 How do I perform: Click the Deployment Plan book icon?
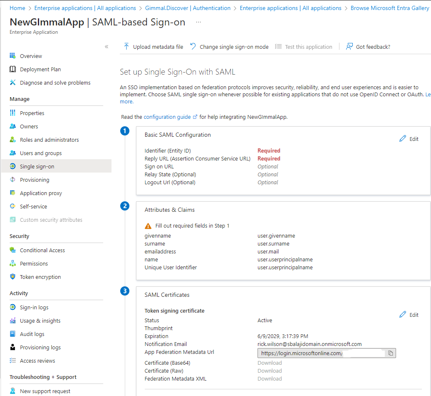13,69
